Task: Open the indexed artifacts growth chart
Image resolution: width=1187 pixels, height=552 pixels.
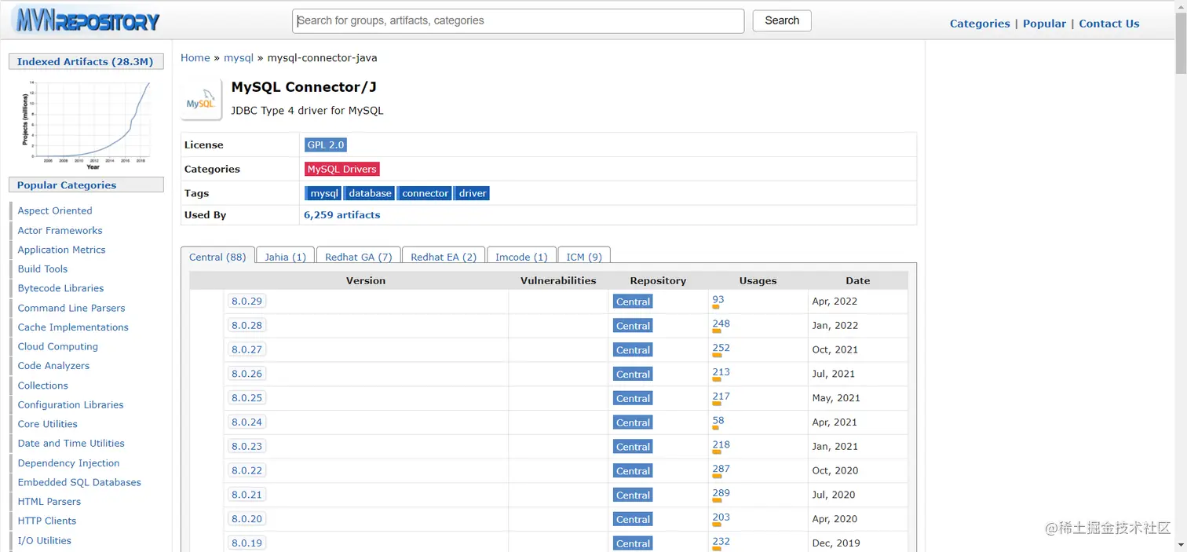Action: click(86, 124)
